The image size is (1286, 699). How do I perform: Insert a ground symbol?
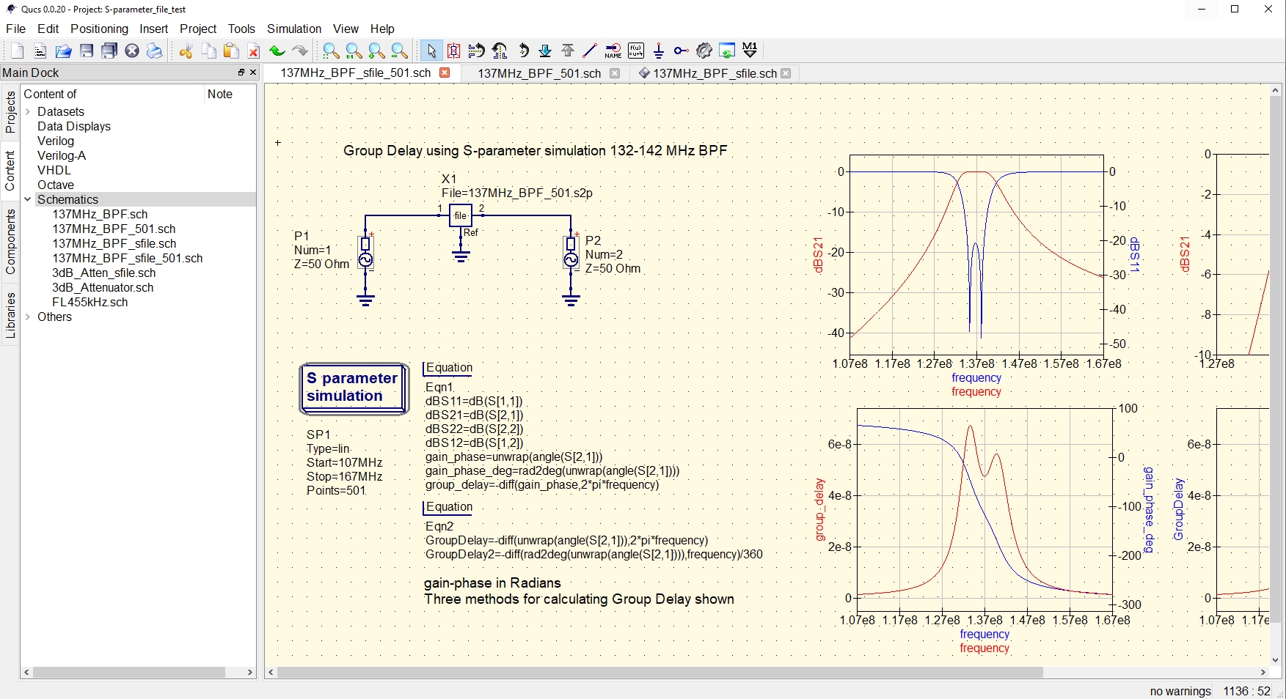click(x=658, y=51)
